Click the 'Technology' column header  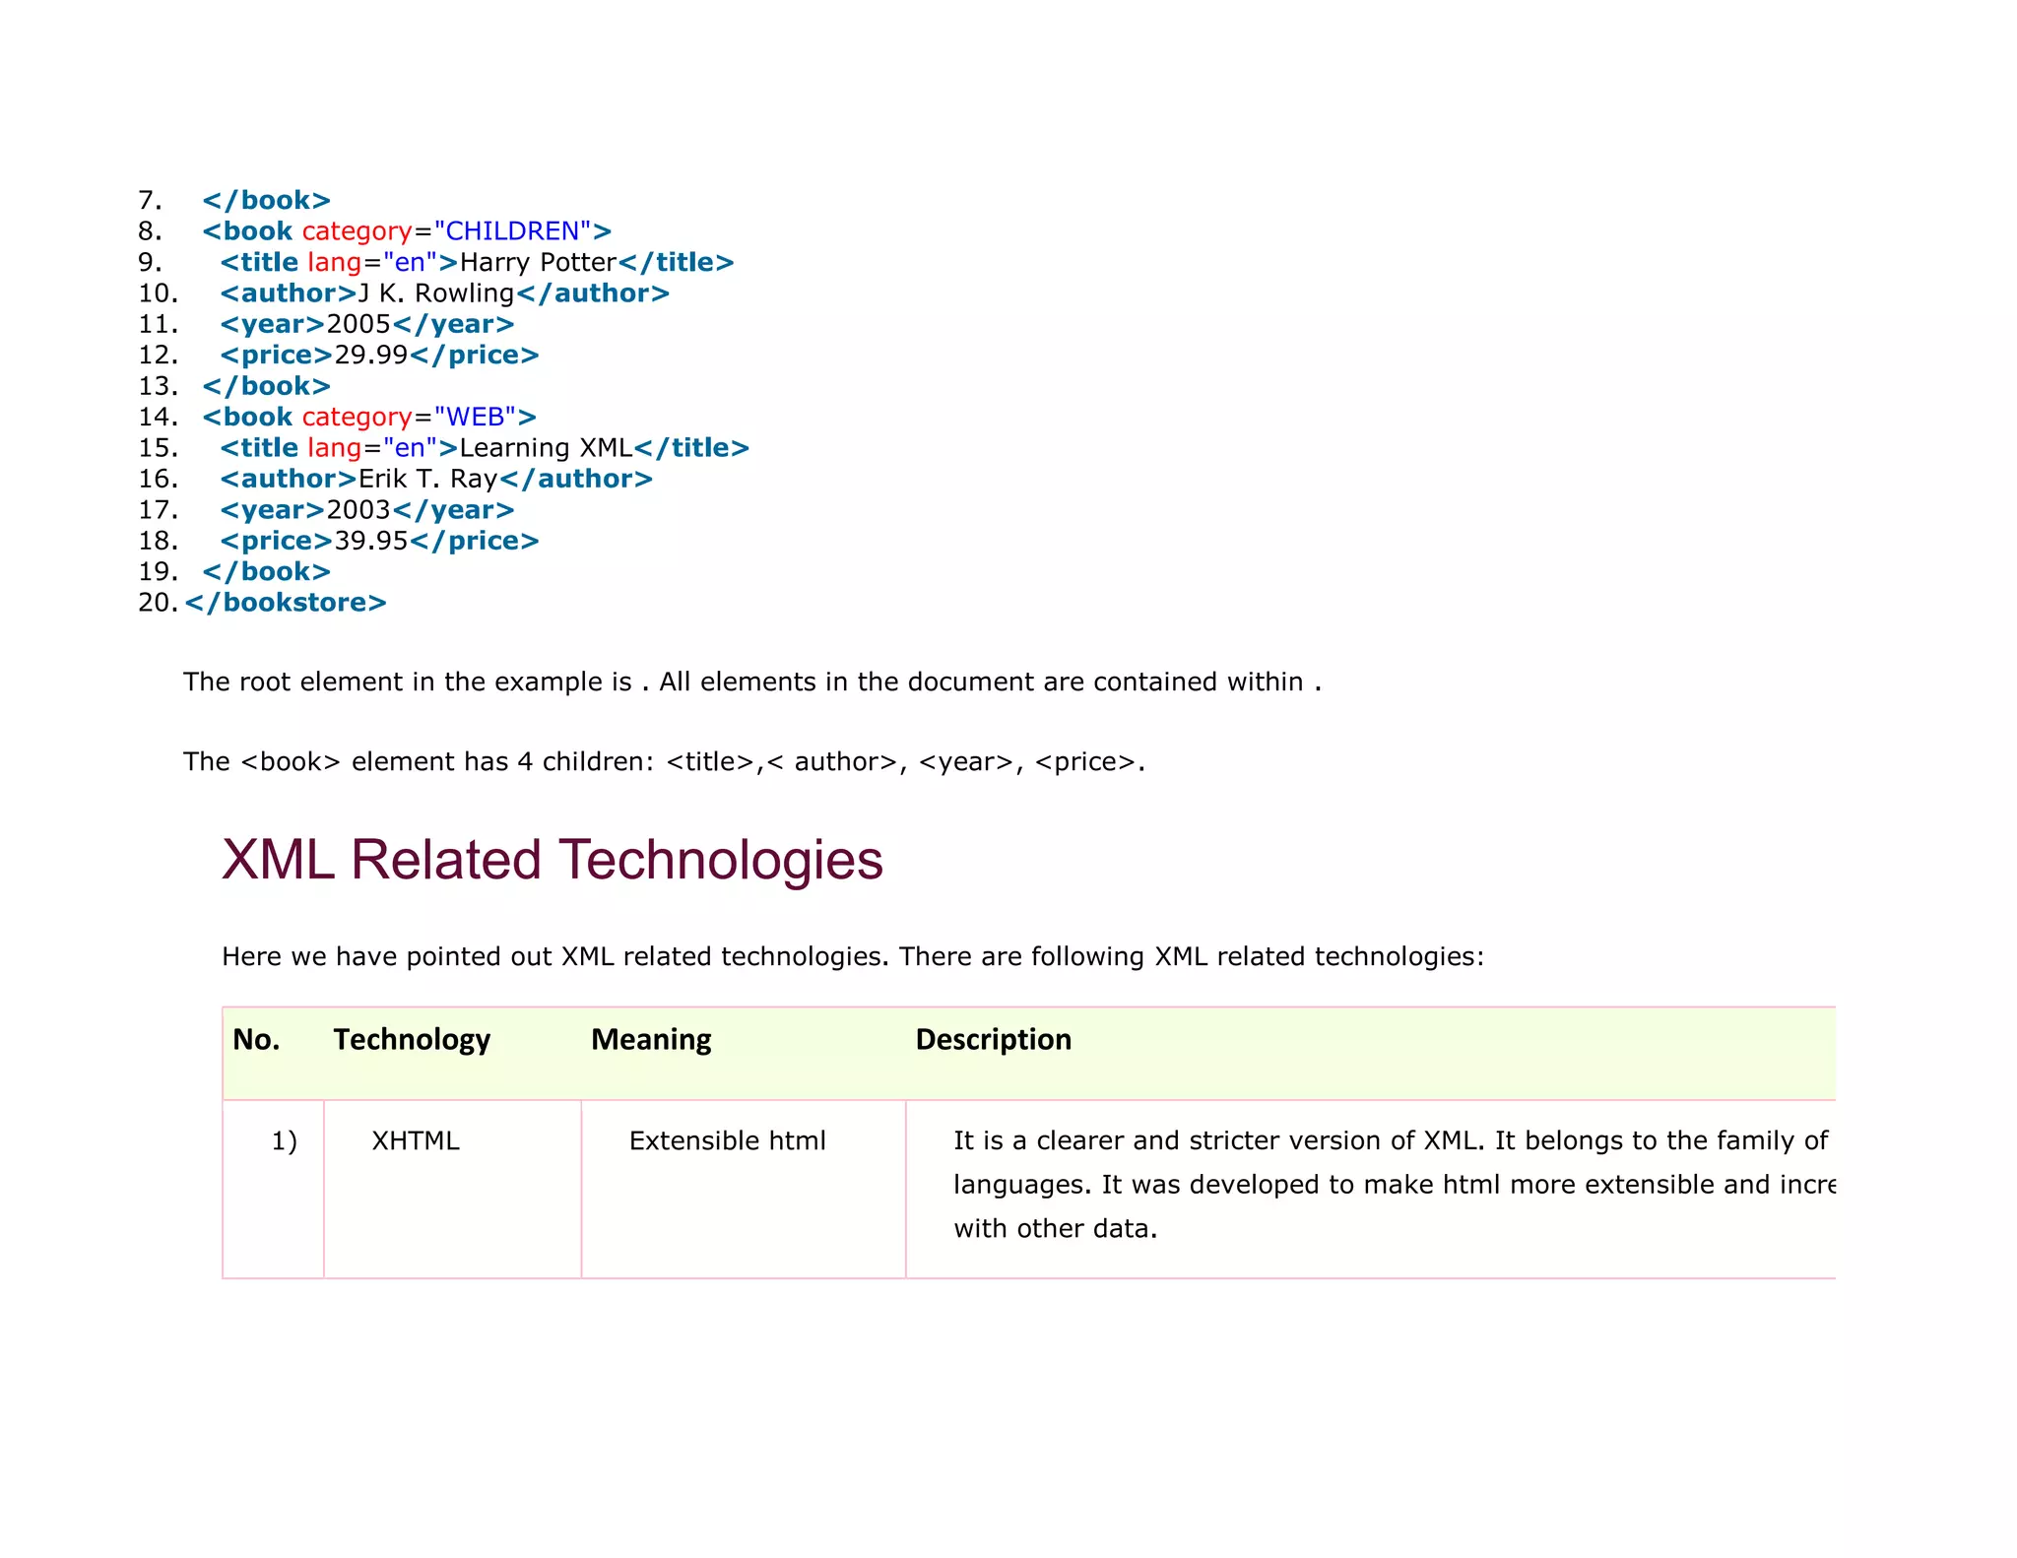pos(412,1040)
